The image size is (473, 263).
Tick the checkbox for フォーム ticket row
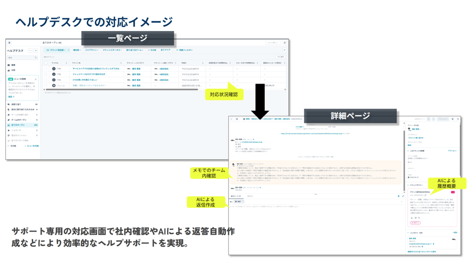point(46,86)
